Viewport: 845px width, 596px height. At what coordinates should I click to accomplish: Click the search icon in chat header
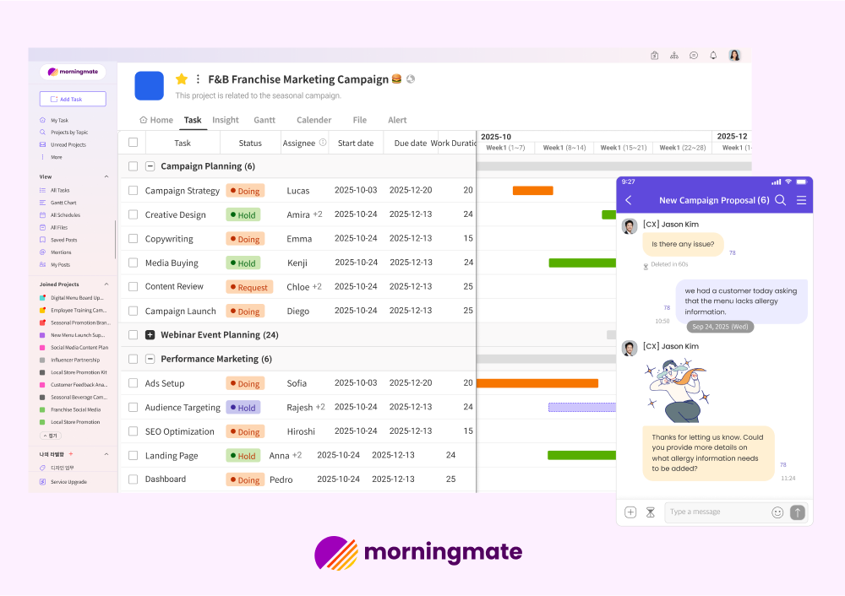point(780,200)
